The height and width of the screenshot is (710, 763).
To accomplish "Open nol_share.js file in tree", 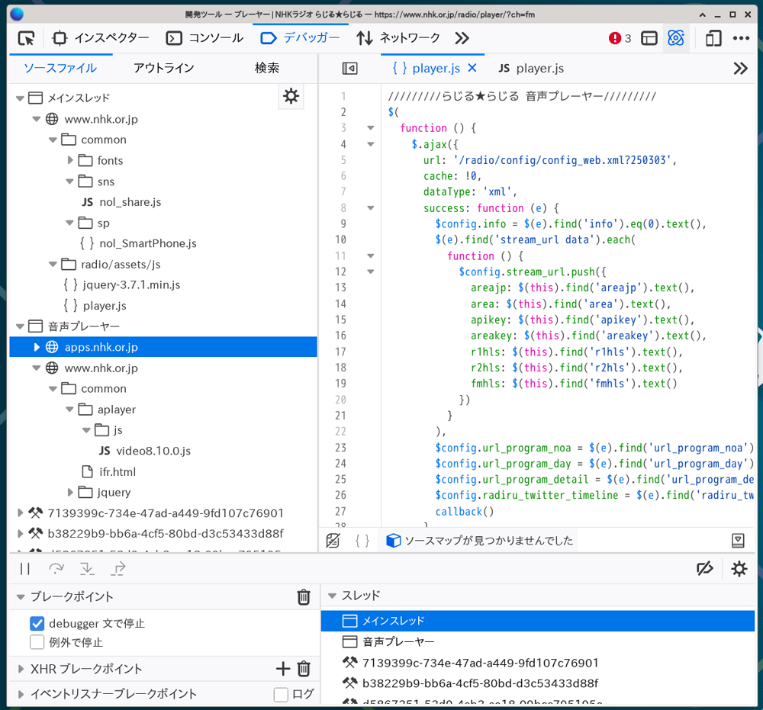I will [x=130, y=202].
